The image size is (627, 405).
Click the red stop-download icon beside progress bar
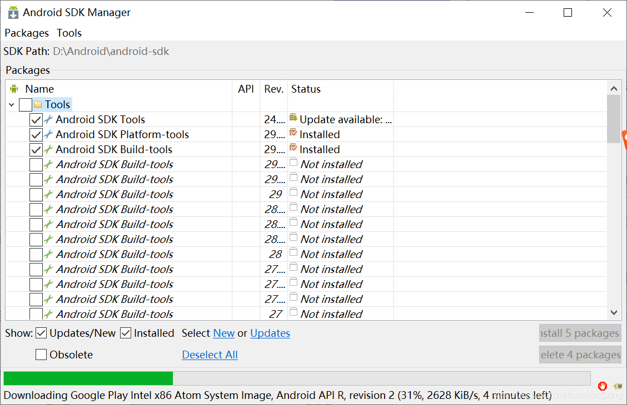[x=602, y=386]
